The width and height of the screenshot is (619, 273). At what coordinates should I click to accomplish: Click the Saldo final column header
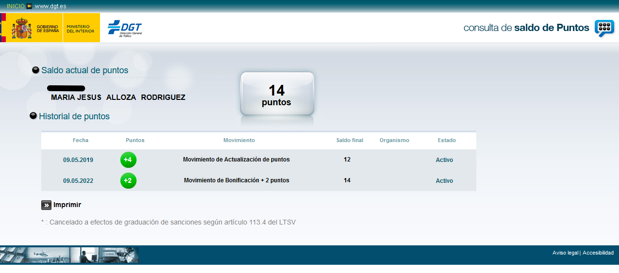tap(350, 140)
